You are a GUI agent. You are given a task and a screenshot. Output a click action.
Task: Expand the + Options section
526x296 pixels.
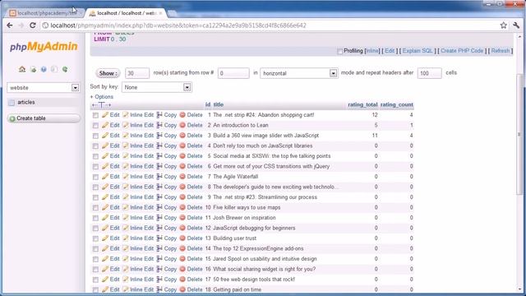coord(102,97)
